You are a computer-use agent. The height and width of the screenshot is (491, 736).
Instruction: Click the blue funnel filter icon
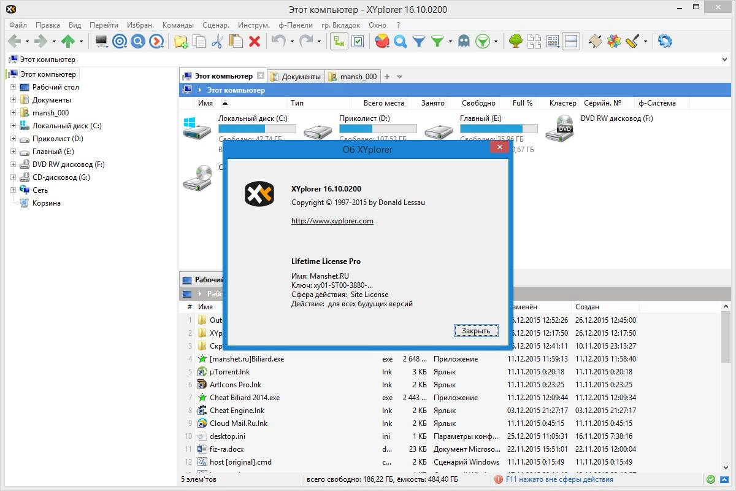point(419,41)
